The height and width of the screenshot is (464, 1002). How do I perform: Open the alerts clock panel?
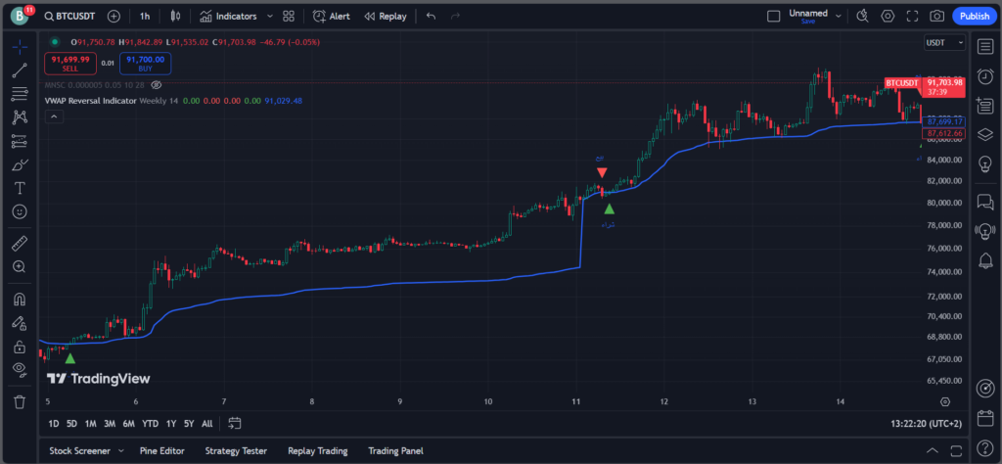[985, 75]
